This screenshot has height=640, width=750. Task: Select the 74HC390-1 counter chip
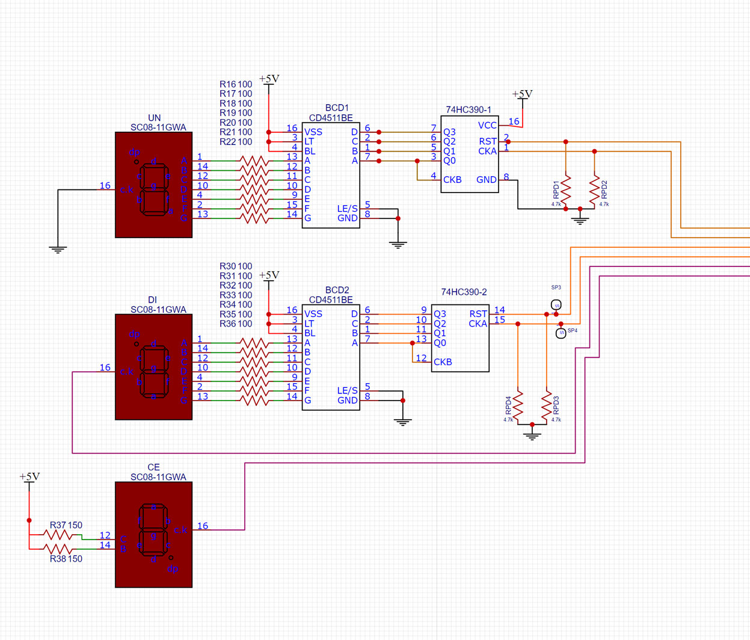(470, 155)
